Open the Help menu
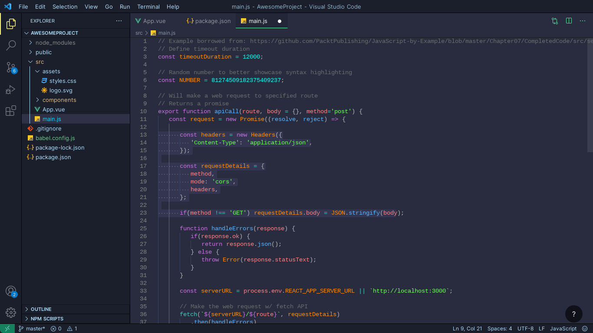Viewport: 593px width, 333px height. click(173, 7)
